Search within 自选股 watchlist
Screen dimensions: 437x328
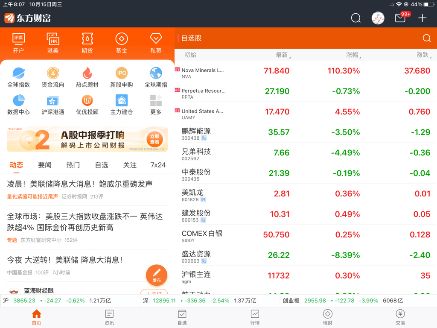click(427, 38)
